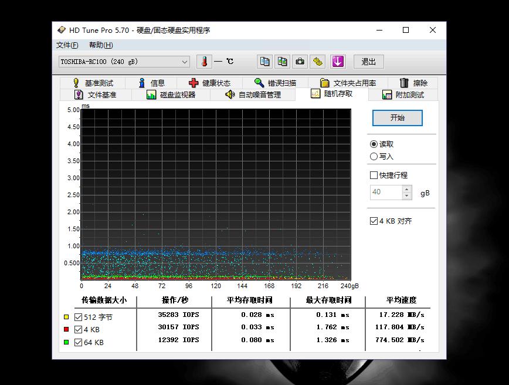Click the copy screenshot image icon
The image size is (509, 385).
coord(283,61)
